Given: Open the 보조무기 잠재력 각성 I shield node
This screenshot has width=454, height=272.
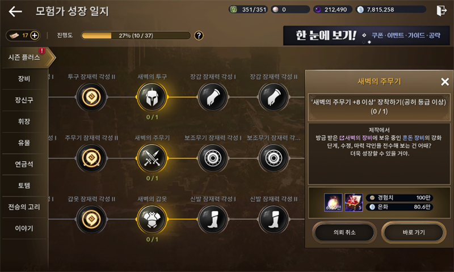Looking at the screenshot, I should pos(213,159).
